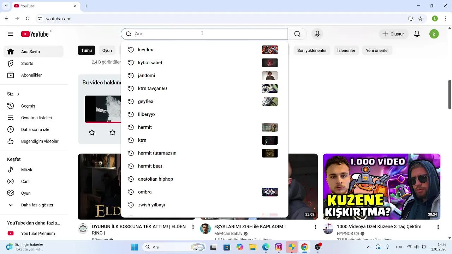Select search suggestion anatolian hiphop
This screenshot has width=452, height=254.
click(x=204, y=179)
